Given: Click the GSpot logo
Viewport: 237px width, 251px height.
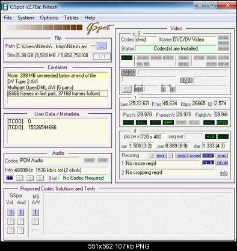Looking at the screenshot, I should point(100,28).
